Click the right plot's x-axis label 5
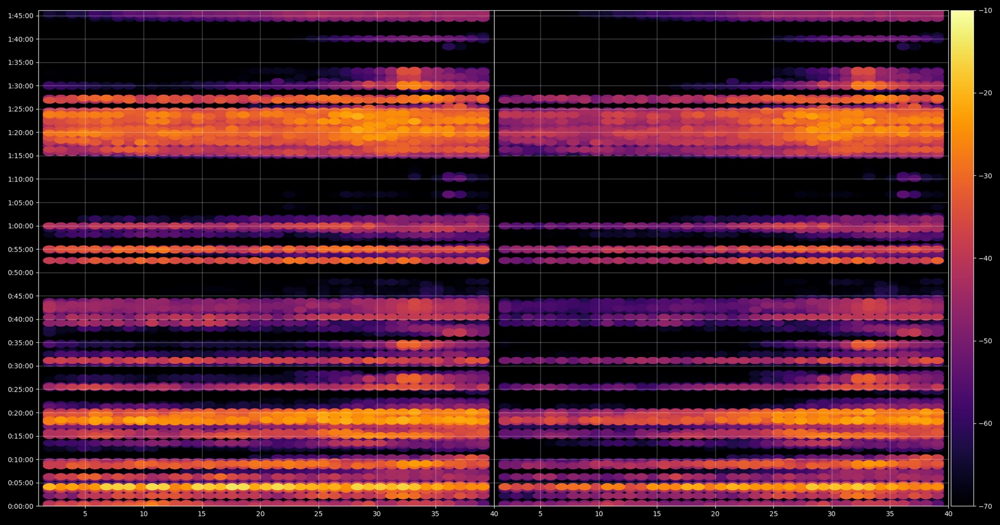Screen dimensions: 1000x525 [x=540, y=514]
